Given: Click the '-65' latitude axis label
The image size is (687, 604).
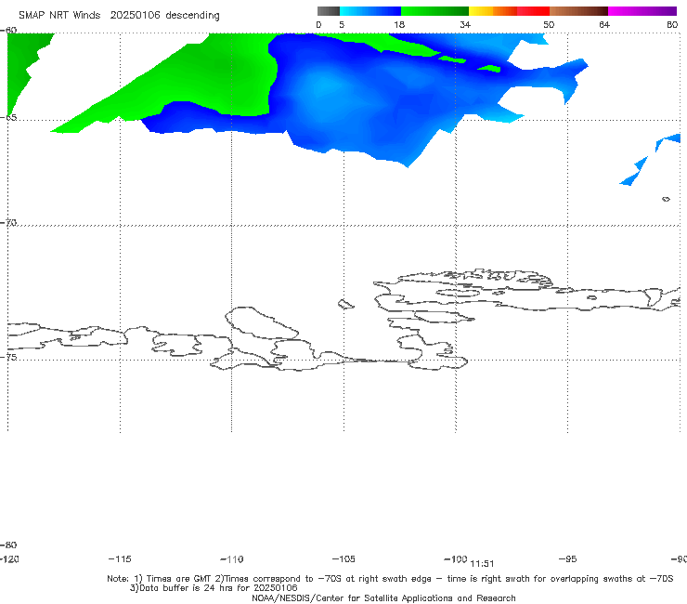Looking at the screenshot, I should [8, 118].
